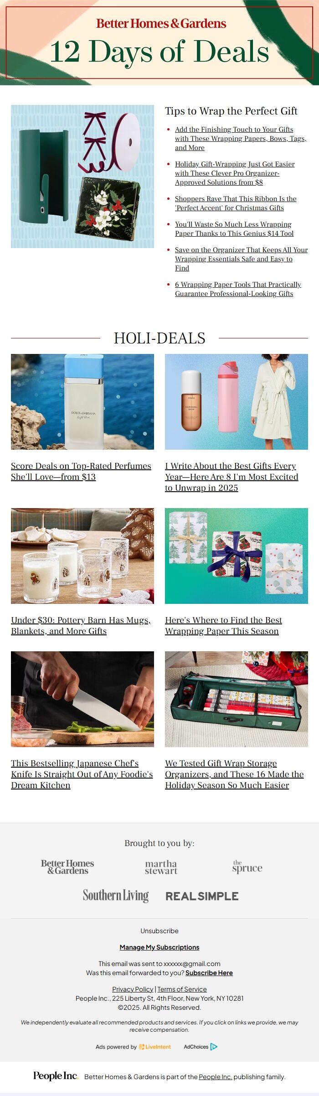Open Manage My Subscriptions
319x1096 pixels.
click(x=159, y=947)
